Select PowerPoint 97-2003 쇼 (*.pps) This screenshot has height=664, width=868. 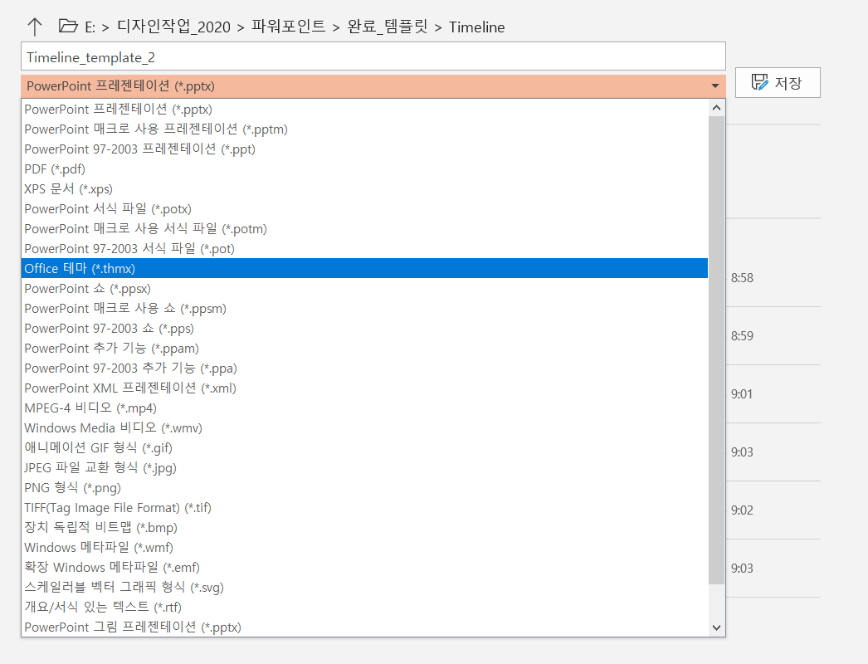point(364,329)
